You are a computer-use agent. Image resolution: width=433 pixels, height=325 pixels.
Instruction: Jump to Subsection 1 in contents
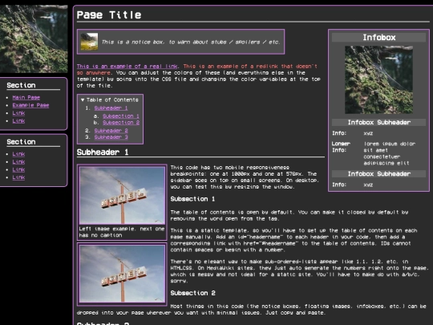(121, 116)
